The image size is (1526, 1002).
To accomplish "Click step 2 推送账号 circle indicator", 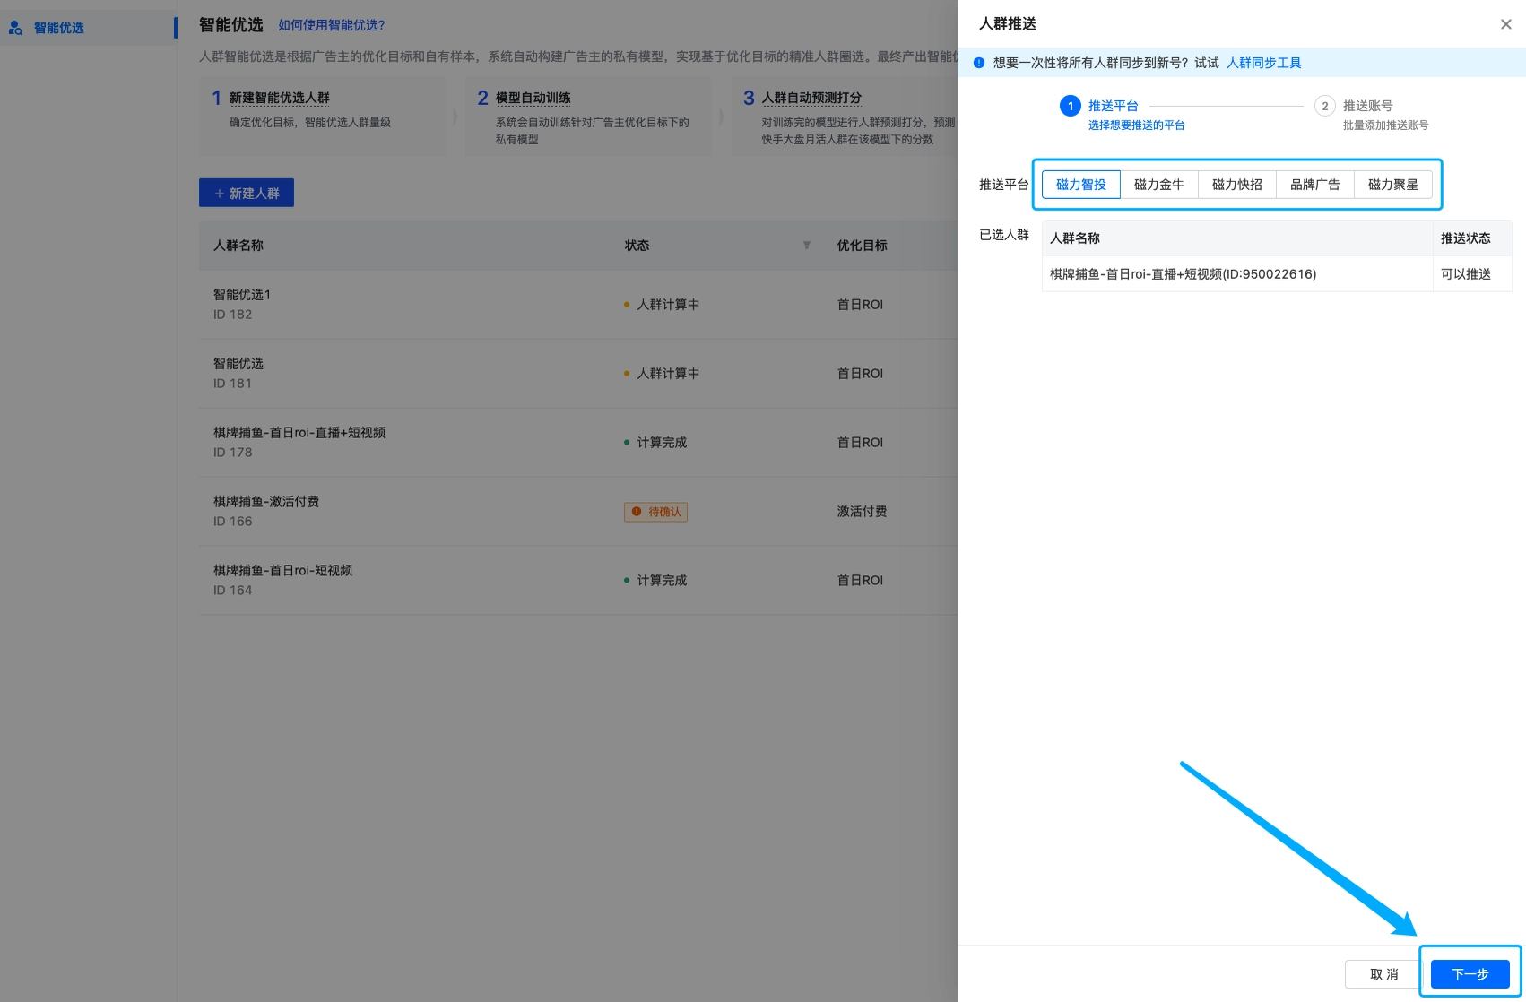I will click(x=1325, y=106).
